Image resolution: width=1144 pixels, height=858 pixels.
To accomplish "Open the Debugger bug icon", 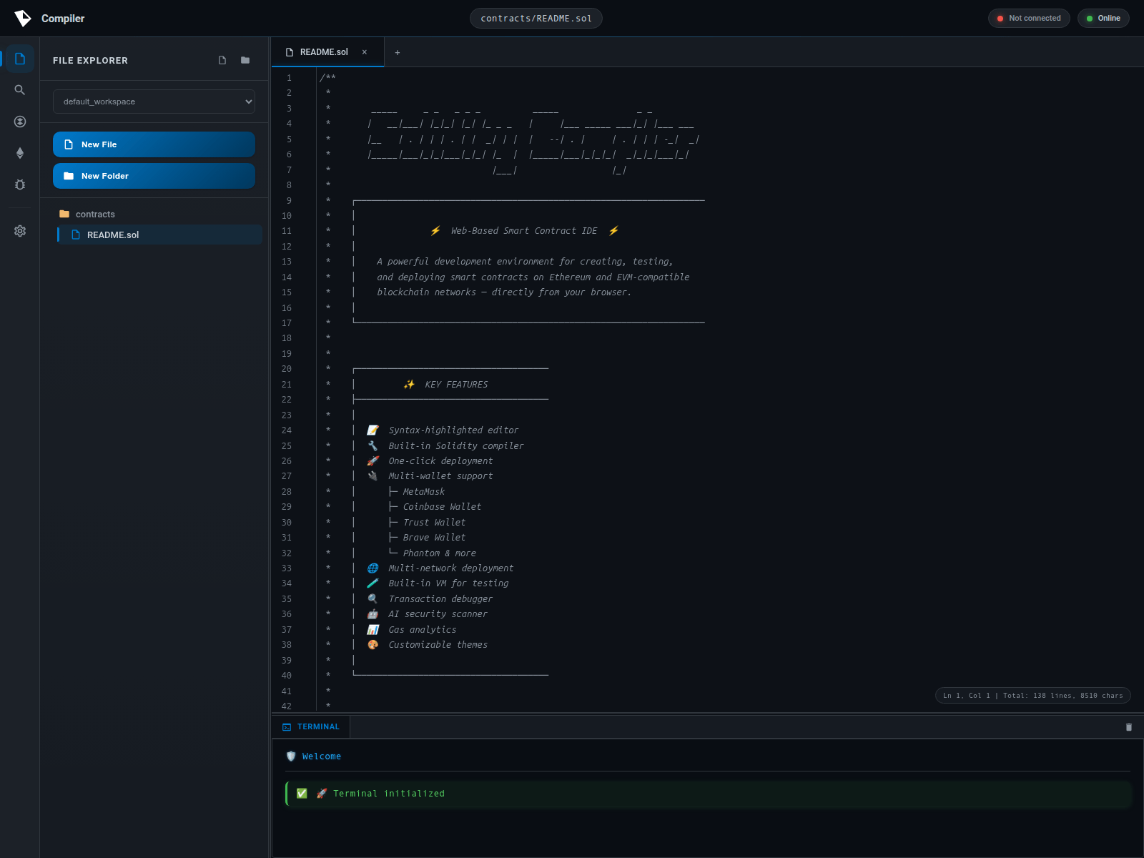I will [20, 184].
